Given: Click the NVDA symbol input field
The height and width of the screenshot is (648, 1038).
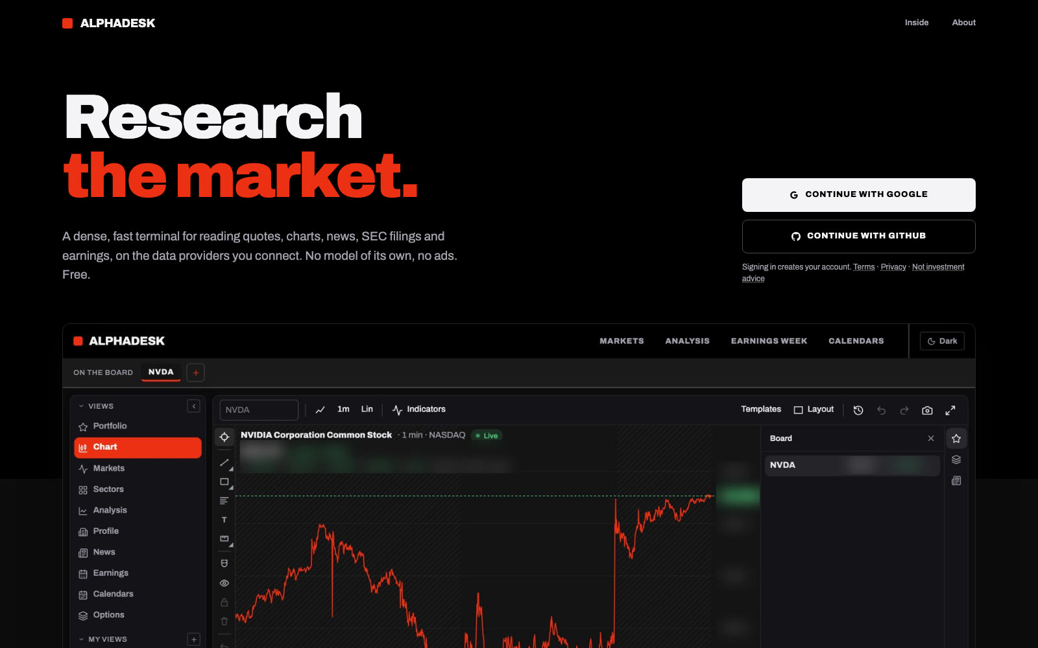Looking at the screenshot, I should click(x=259, y=410).
